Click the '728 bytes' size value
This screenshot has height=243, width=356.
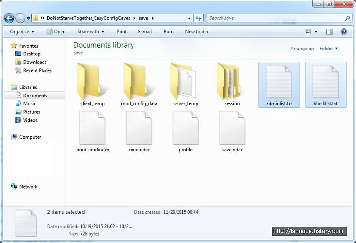point(89,234)
